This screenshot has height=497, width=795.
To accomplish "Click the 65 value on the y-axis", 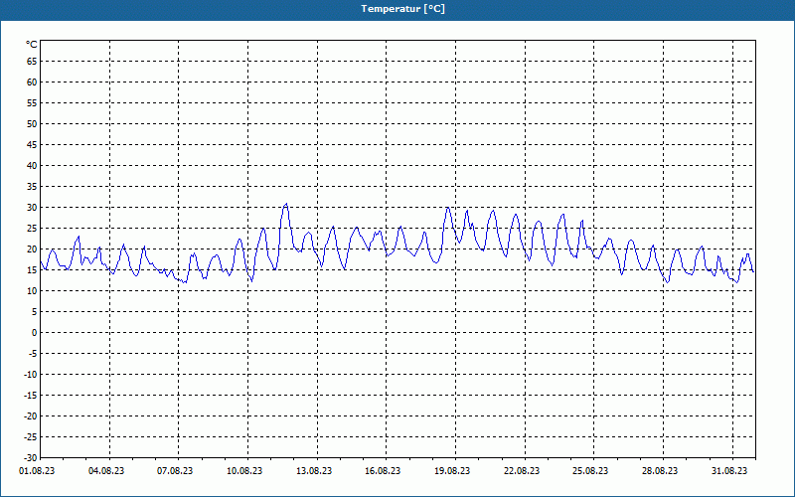I will click(x=32, y=62).
